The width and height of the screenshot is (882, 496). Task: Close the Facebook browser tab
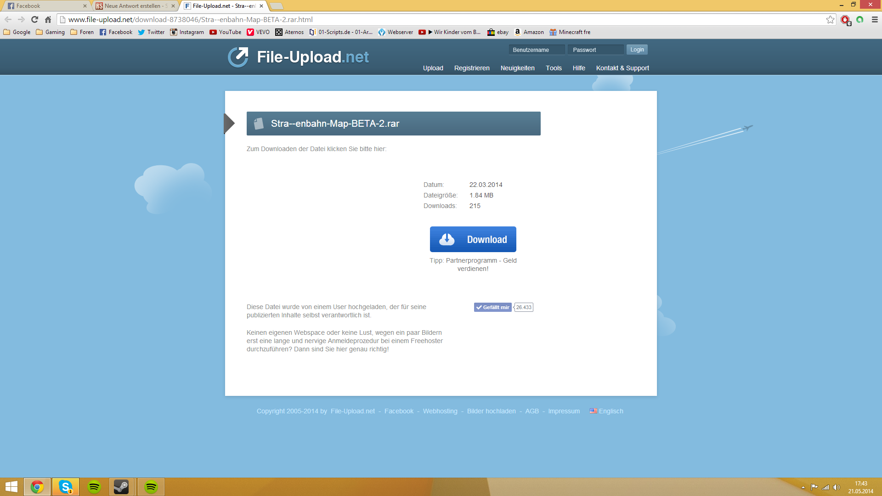click(x=85, y=6)
